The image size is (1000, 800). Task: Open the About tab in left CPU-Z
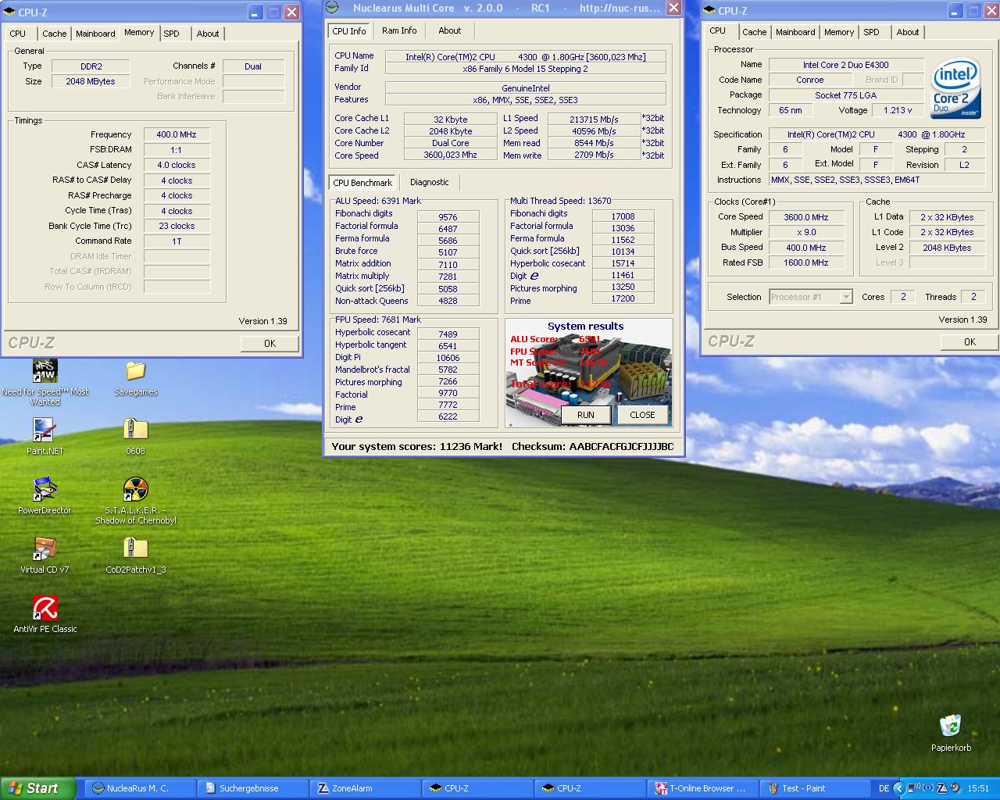(x=207, y=34)
